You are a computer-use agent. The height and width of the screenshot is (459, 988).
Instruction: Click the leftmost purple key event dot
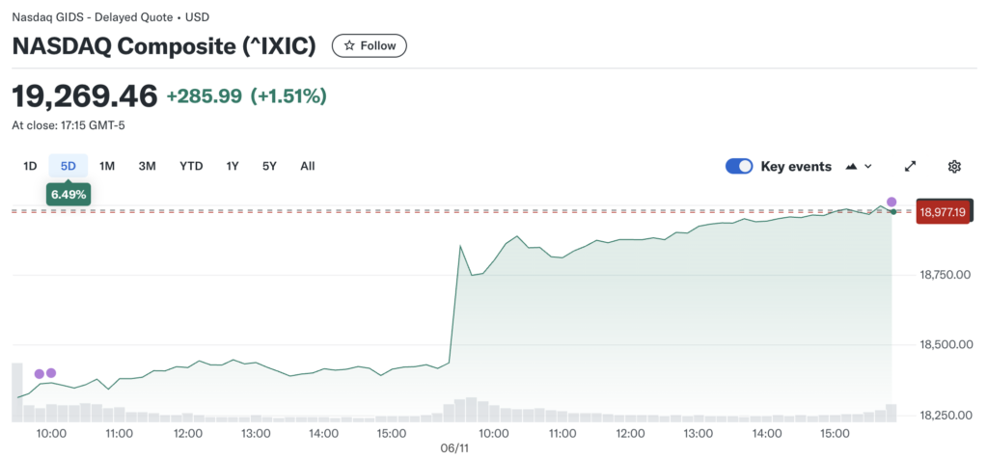pyautogui.click(x=40, y=373)
